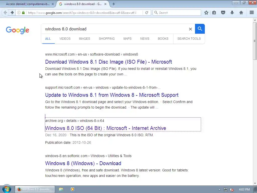Switch to IMAGES results

pyautogui.click(x=84, y=39)
